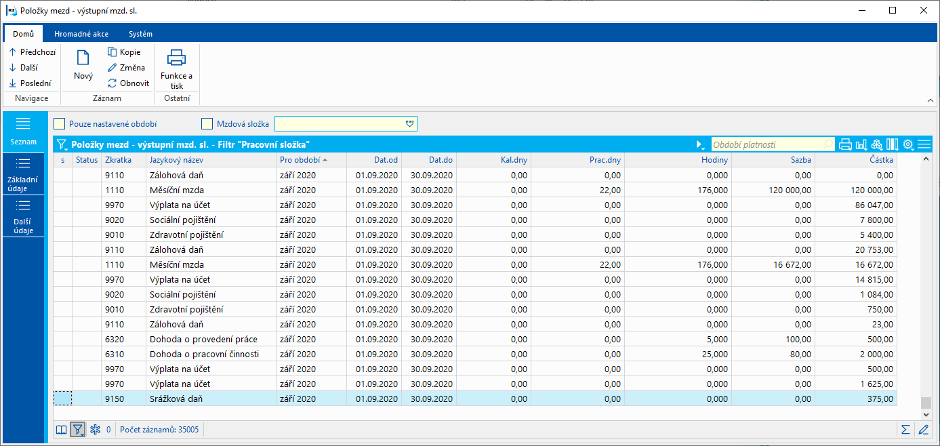The height and width of the screenshot is (446, 940).
Task: Collapse the ribbon with the chevron arrow
Action: [931, 100]
